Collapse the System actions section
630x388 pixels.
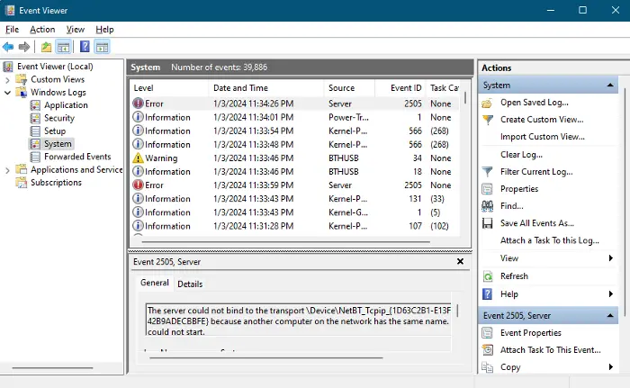click(x=612, y=86)
